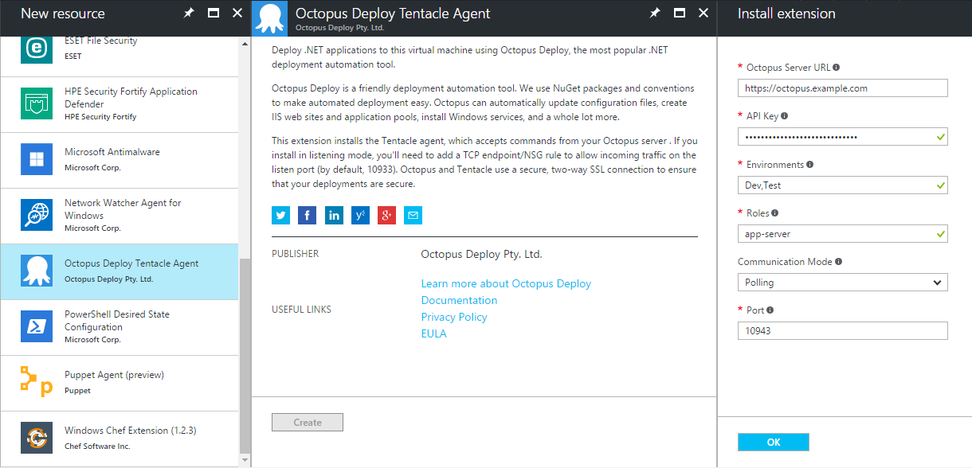Viewport: 972px width, 468px height.
Task: Share via the LinkedIn icon
Action: (x=334, y=215)
